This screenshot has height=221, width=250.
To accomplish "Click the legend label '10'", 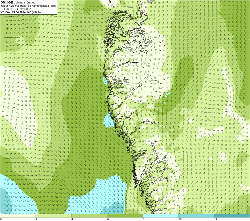I will click(x=180, y=220).
